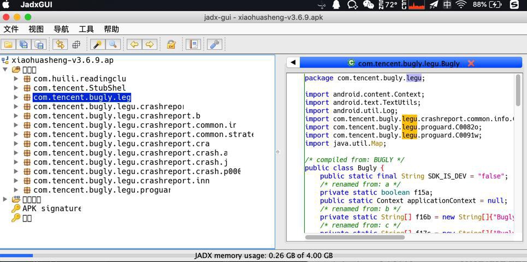The width and height of the screenshot is (527, 262).
Task: Open Preferences with the wrench icon
Action: coord(215,44)
